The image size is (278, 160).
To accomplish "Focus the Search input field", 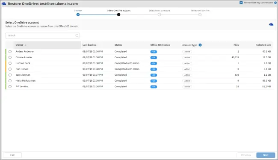I will point(42,36).
